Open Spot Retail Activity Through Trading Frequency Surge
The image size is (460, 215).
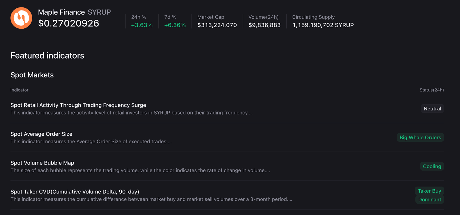(x=78, y=105)
